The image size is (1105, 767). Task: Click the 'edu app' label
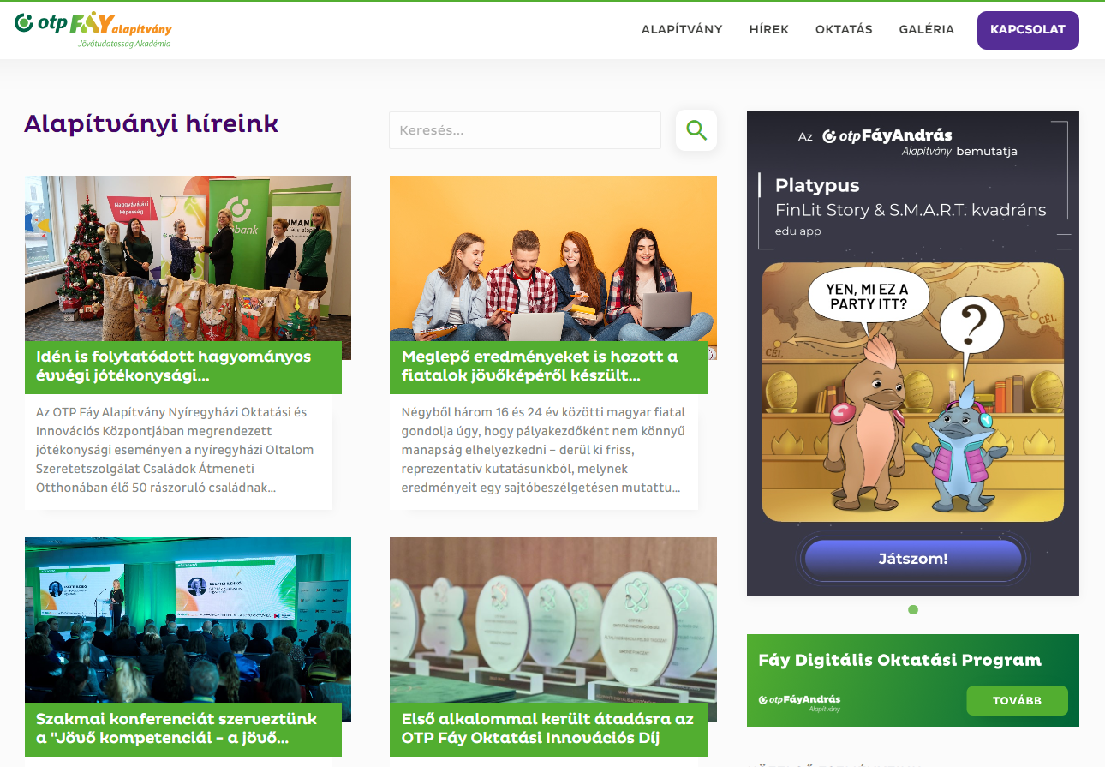pos(798,231)
